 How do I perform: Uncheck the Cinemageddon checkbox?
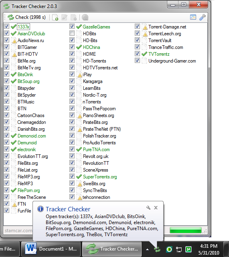[x=6, y=122]
